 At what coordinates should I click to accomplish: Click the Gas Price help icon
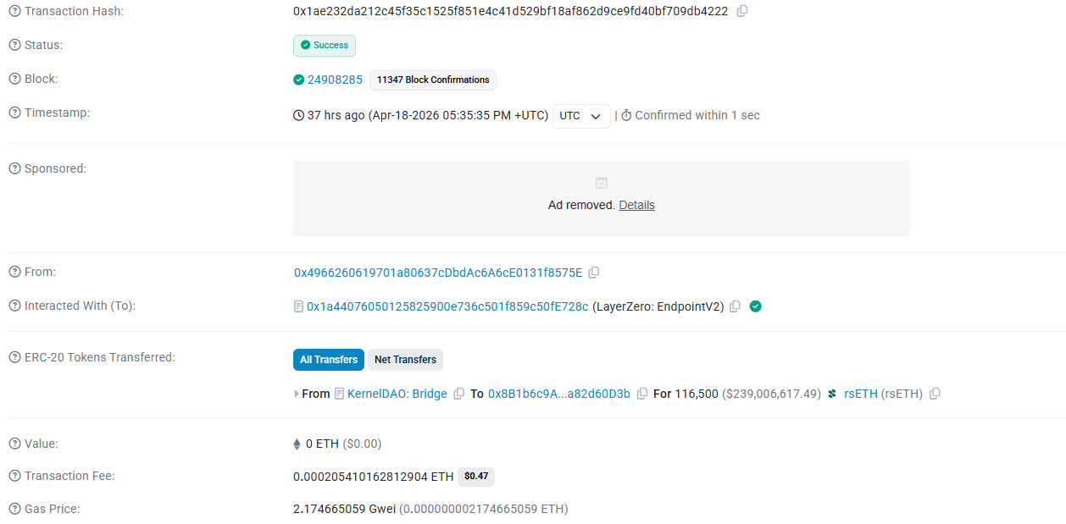click(14, 509)
